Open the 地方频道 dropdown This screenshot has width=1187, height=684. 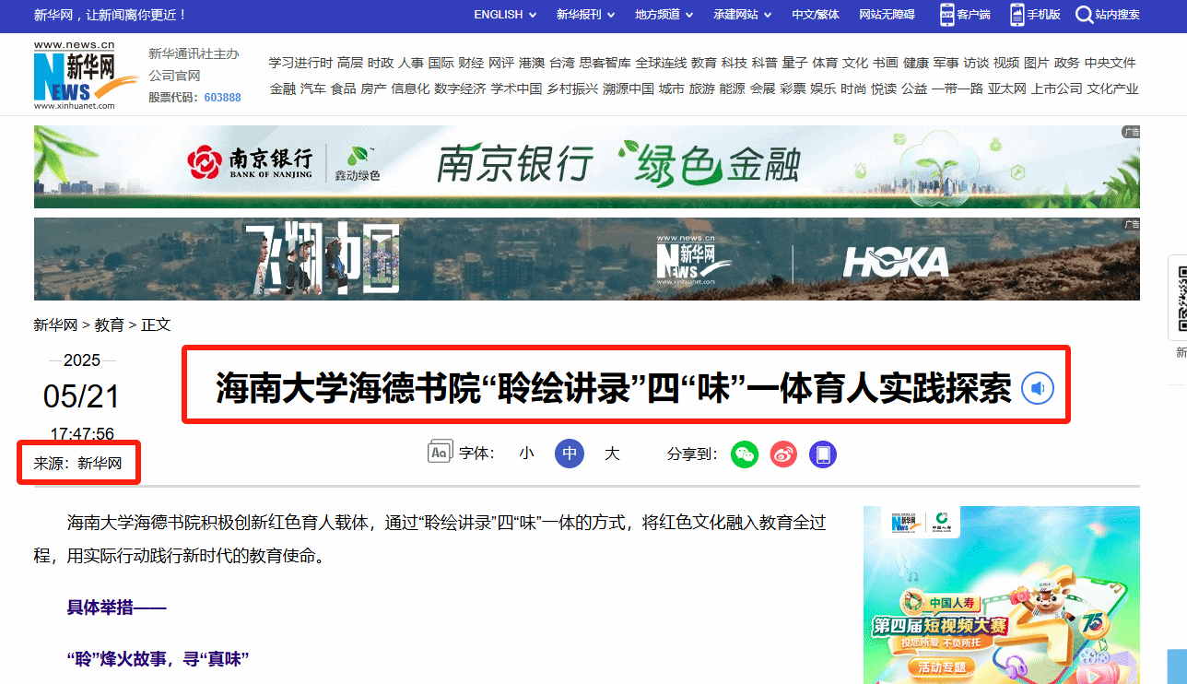664,15
